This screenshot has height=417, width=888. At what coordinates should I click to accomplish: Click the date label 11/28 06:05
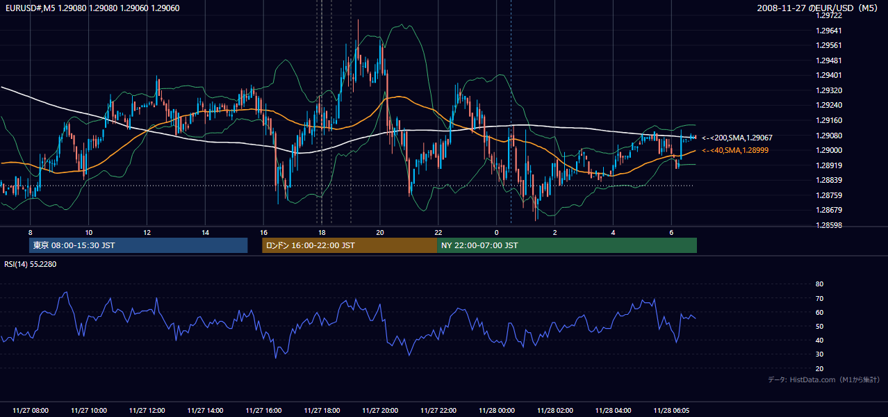click(x=672, y=411)
